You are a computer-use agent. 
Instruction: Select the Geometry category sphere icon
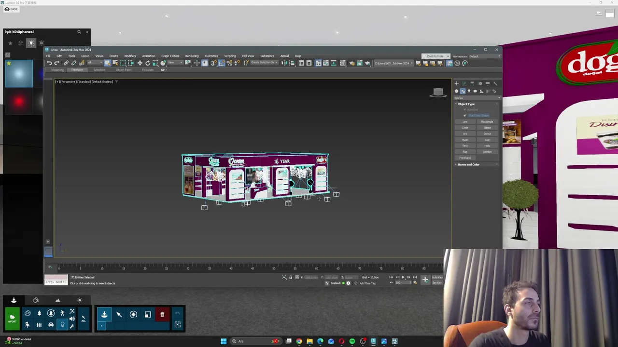pyautogui.click(x=456, y=91)
